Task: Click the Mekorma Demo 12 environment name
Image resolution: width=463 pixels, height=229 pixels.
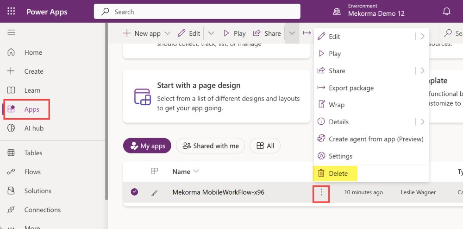Action: pos(376,13)
